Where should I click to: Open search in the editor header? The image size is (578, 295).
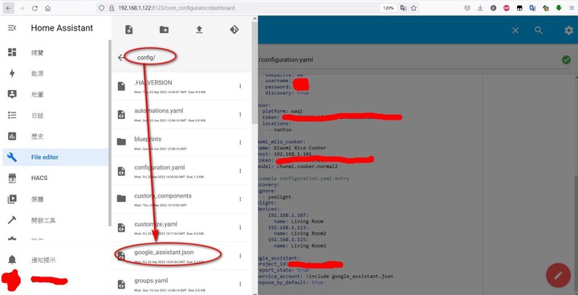[x=539, y=31]
